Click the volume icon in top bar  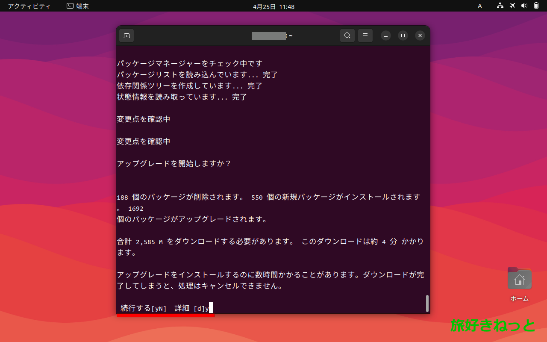coord(524,6)
